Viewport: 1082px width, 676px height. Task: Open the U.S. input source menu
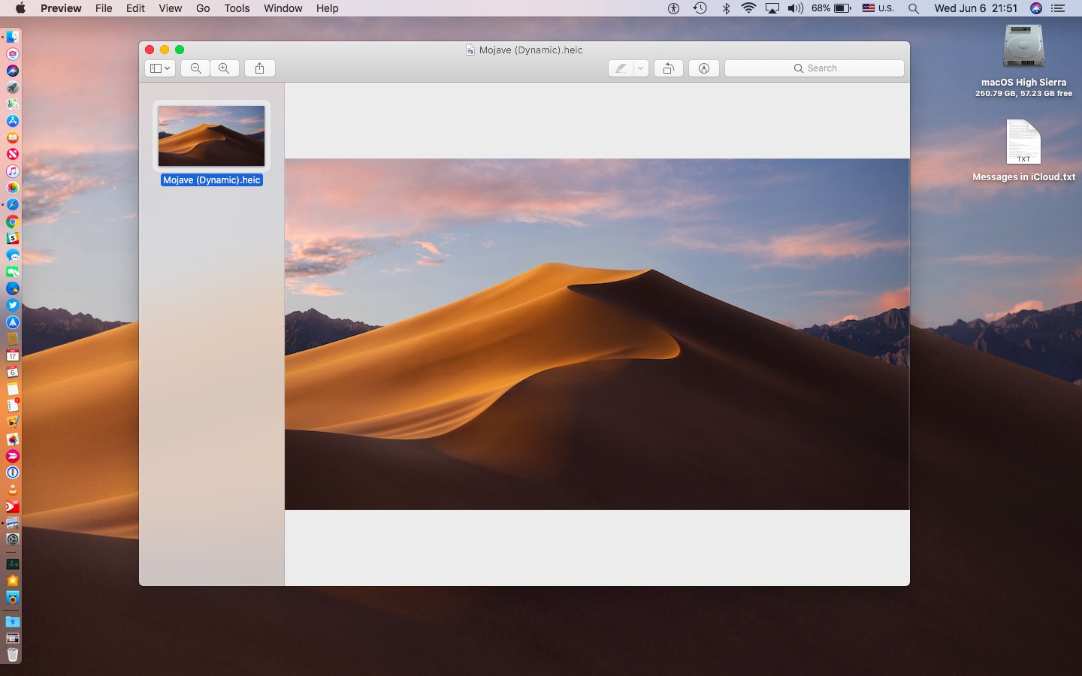click(878, 8)
